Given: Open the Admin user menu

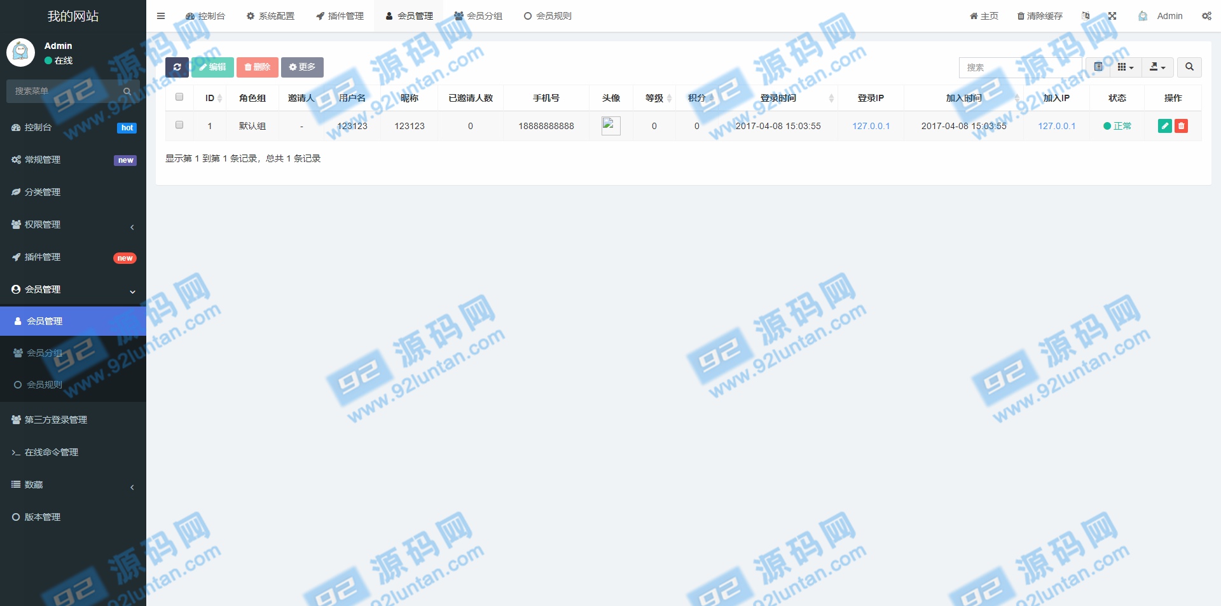Looking at the screenshot, I should tap(1161, 16).
